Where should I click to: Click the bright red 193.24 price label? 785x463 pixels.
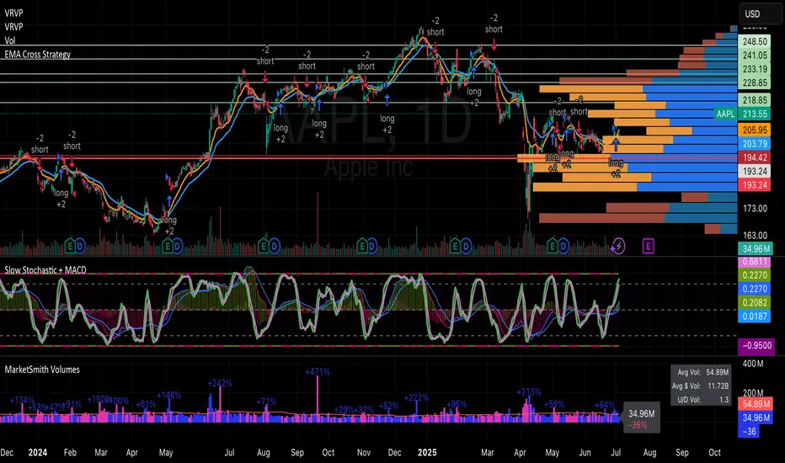[755, 184]
